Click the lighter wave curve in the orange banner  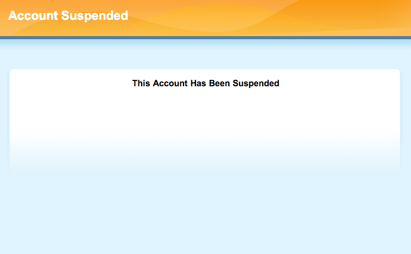pos(210,18)
